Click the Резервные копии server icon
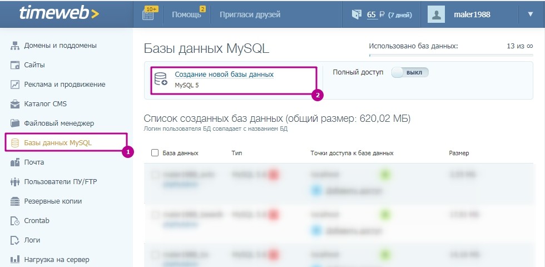The width and height of the screenshot is (545, 267). [x=15, y=201]
